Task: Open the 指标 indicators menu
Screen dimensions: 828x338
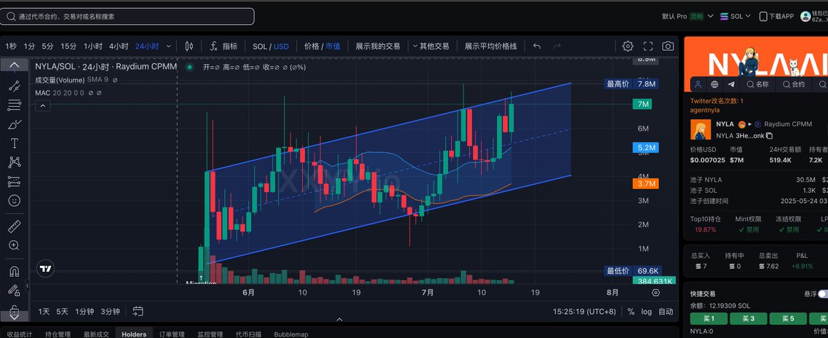Action: [224, 46]
